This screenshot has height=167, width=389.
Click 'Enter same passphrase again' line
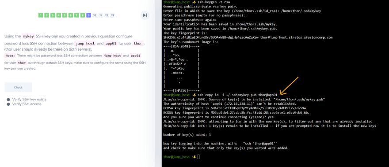click(x=190, y=19)
